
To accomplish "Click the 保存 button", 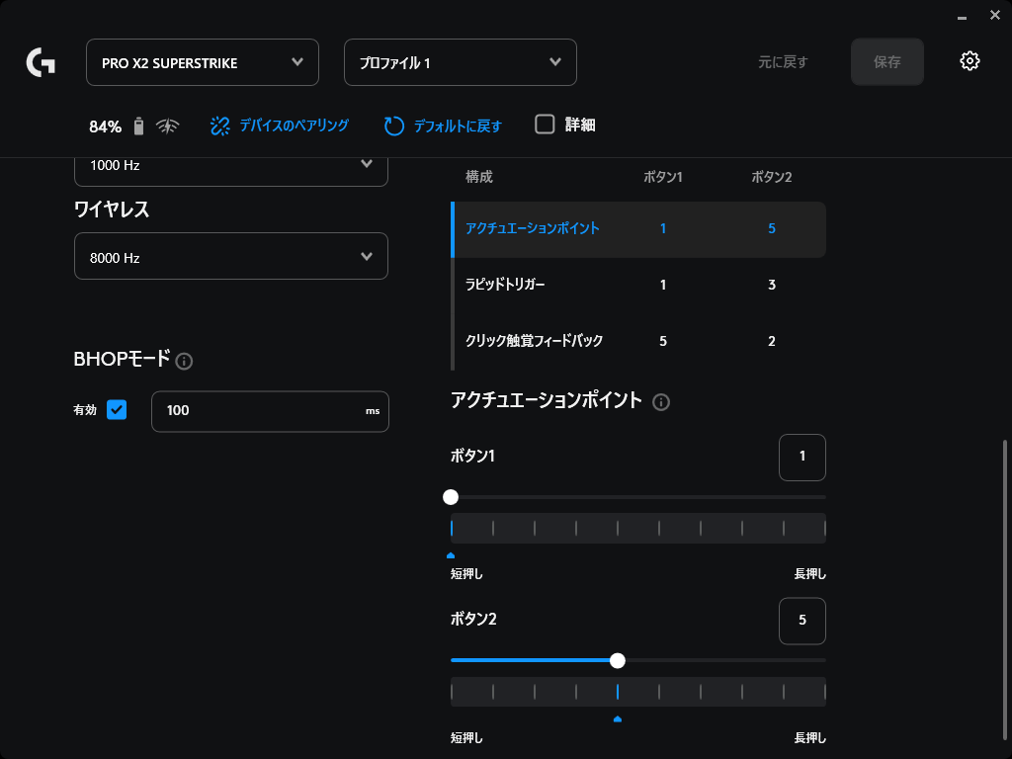I will pyautogui.click(x=886, y=62).
